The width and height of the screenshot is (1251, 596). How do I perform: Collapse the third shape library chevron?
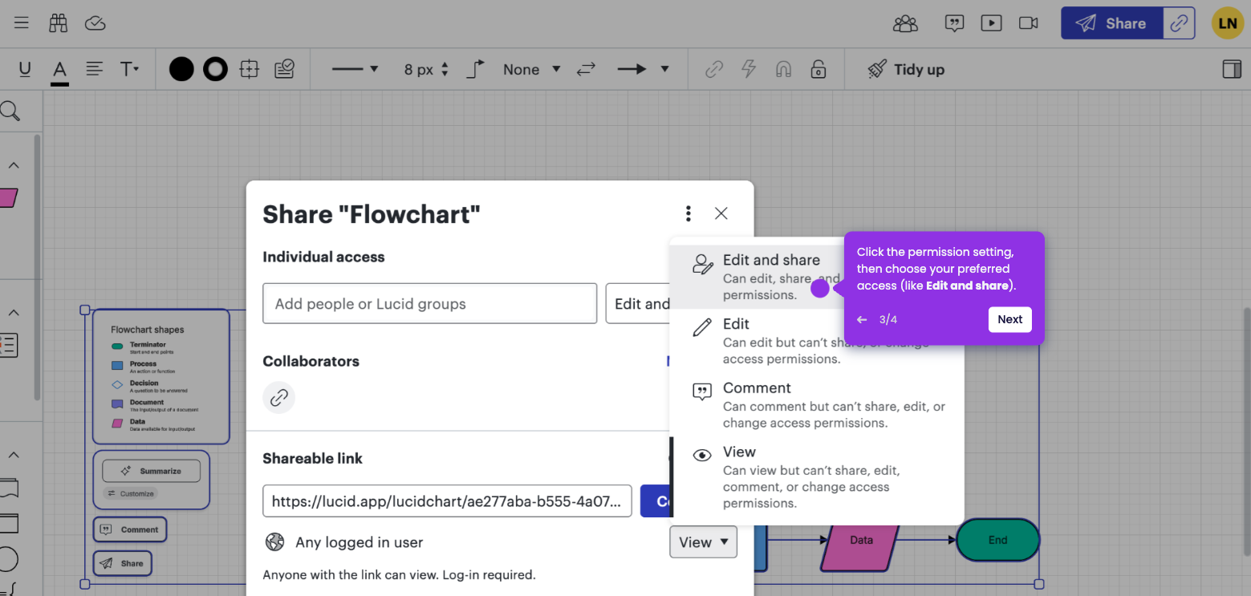coord(14,455)
